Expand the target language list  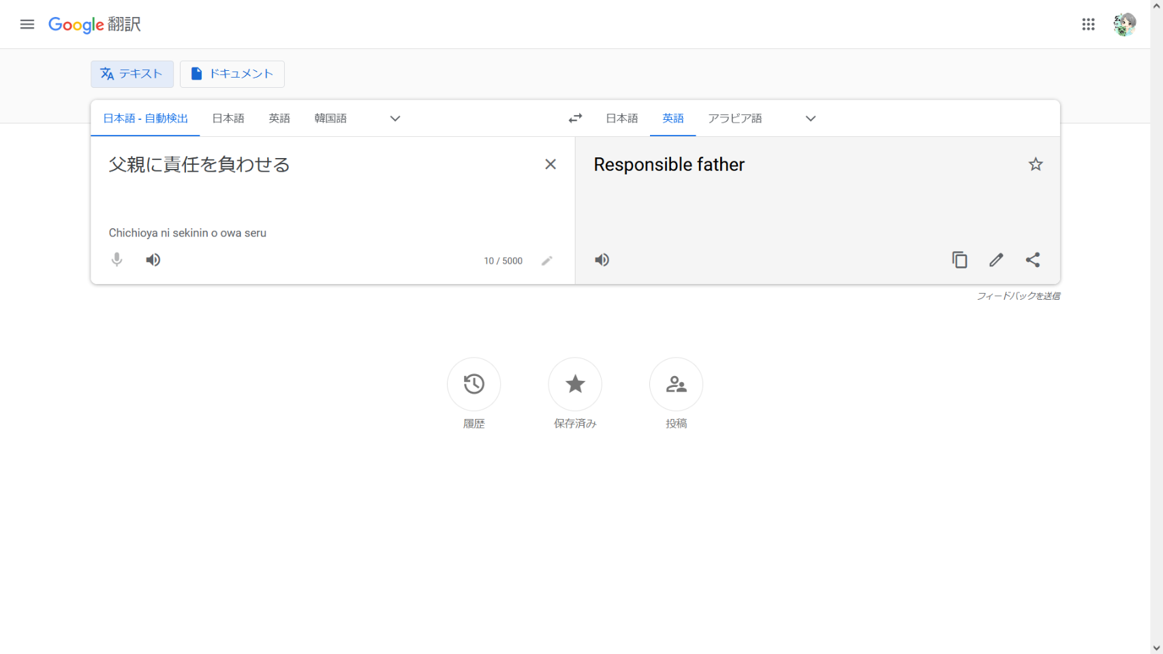tap(810, 119)
